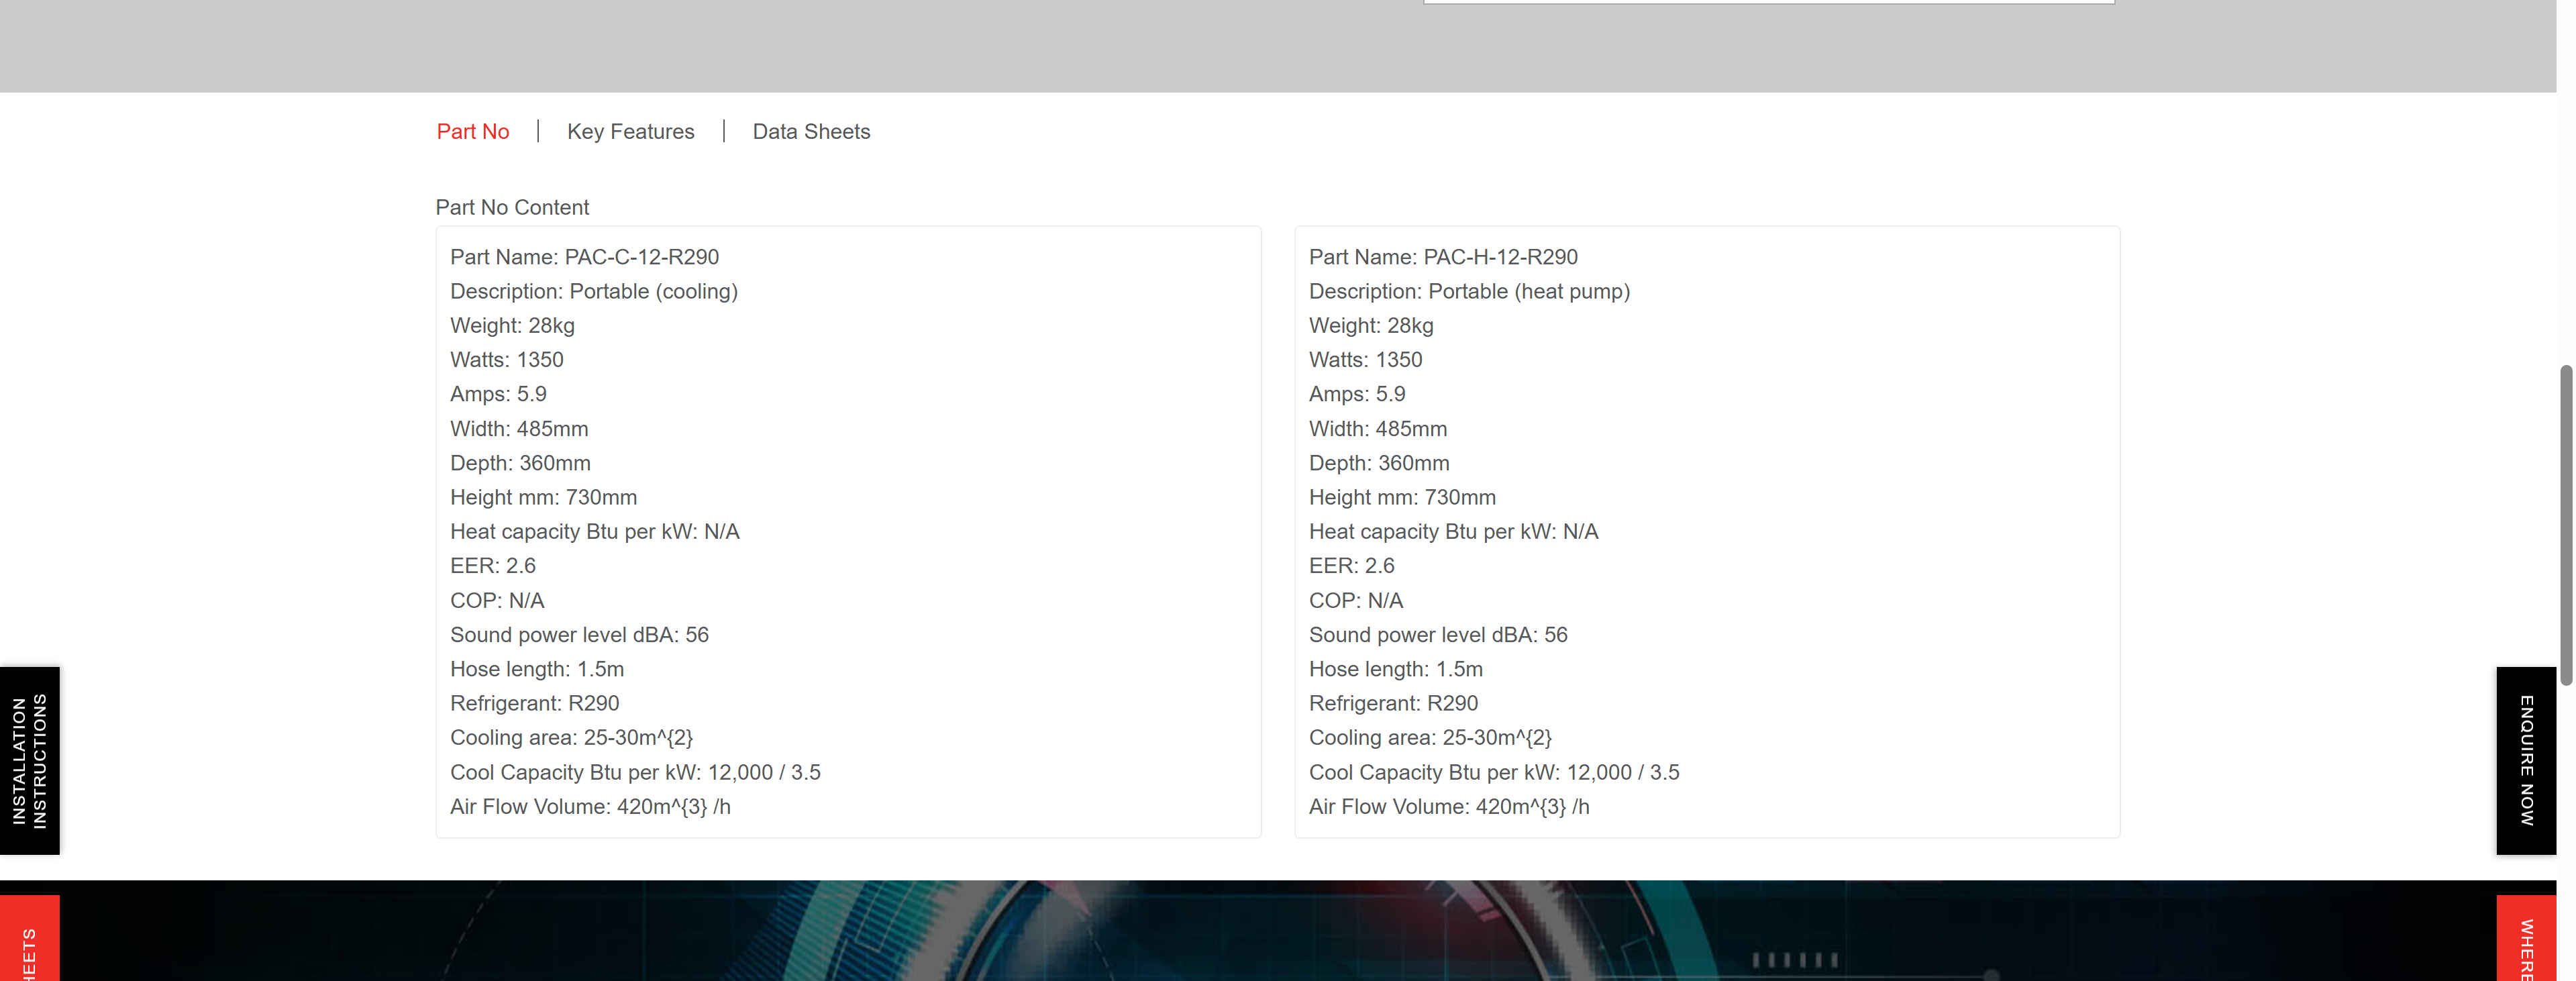This screenshot has width=2576, height=981.
Task: Click Air Flow Volume in PAC-H-12-R290 card
Action: (x=1449, y=807)
